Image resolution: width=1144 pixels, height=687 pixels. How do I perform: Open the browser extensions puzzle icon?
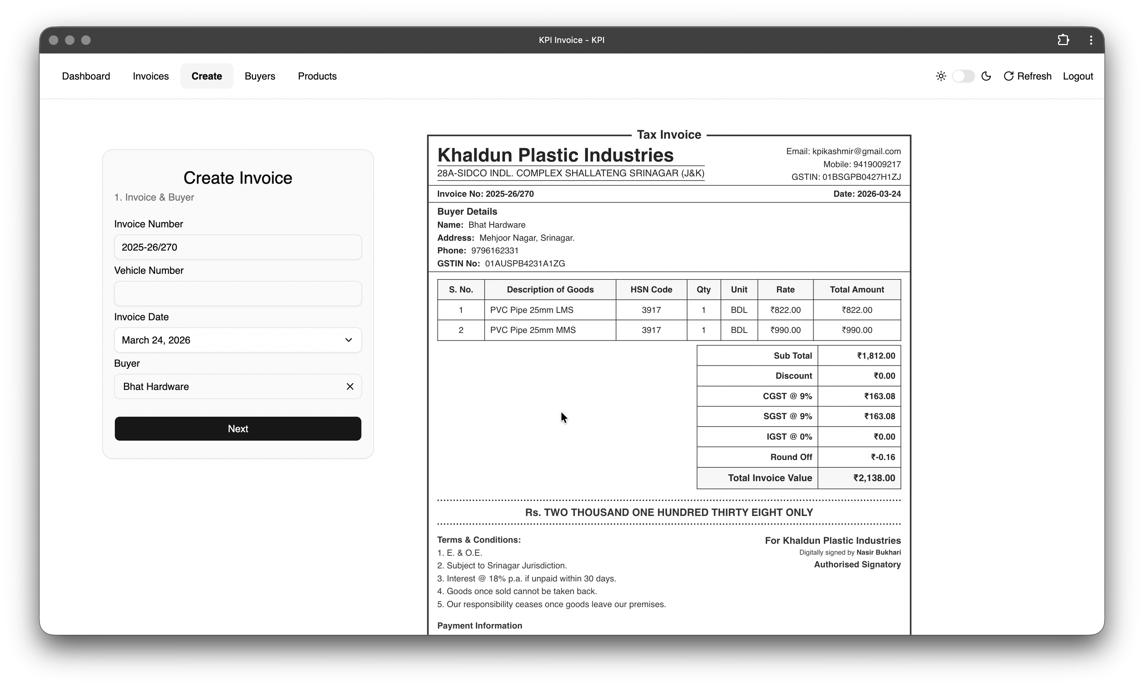pyautogui.click(x=1063, y=40)
